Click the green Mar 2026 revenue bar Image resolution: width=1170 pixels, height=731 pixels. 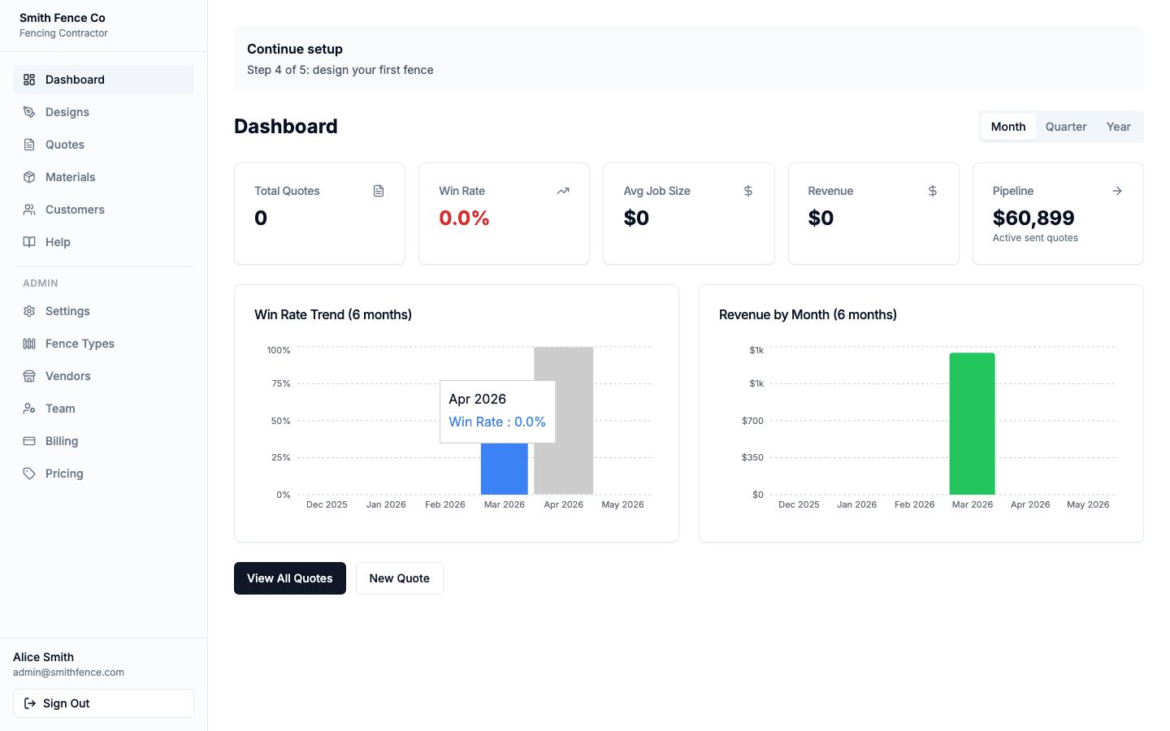click(x=973, y=423)
